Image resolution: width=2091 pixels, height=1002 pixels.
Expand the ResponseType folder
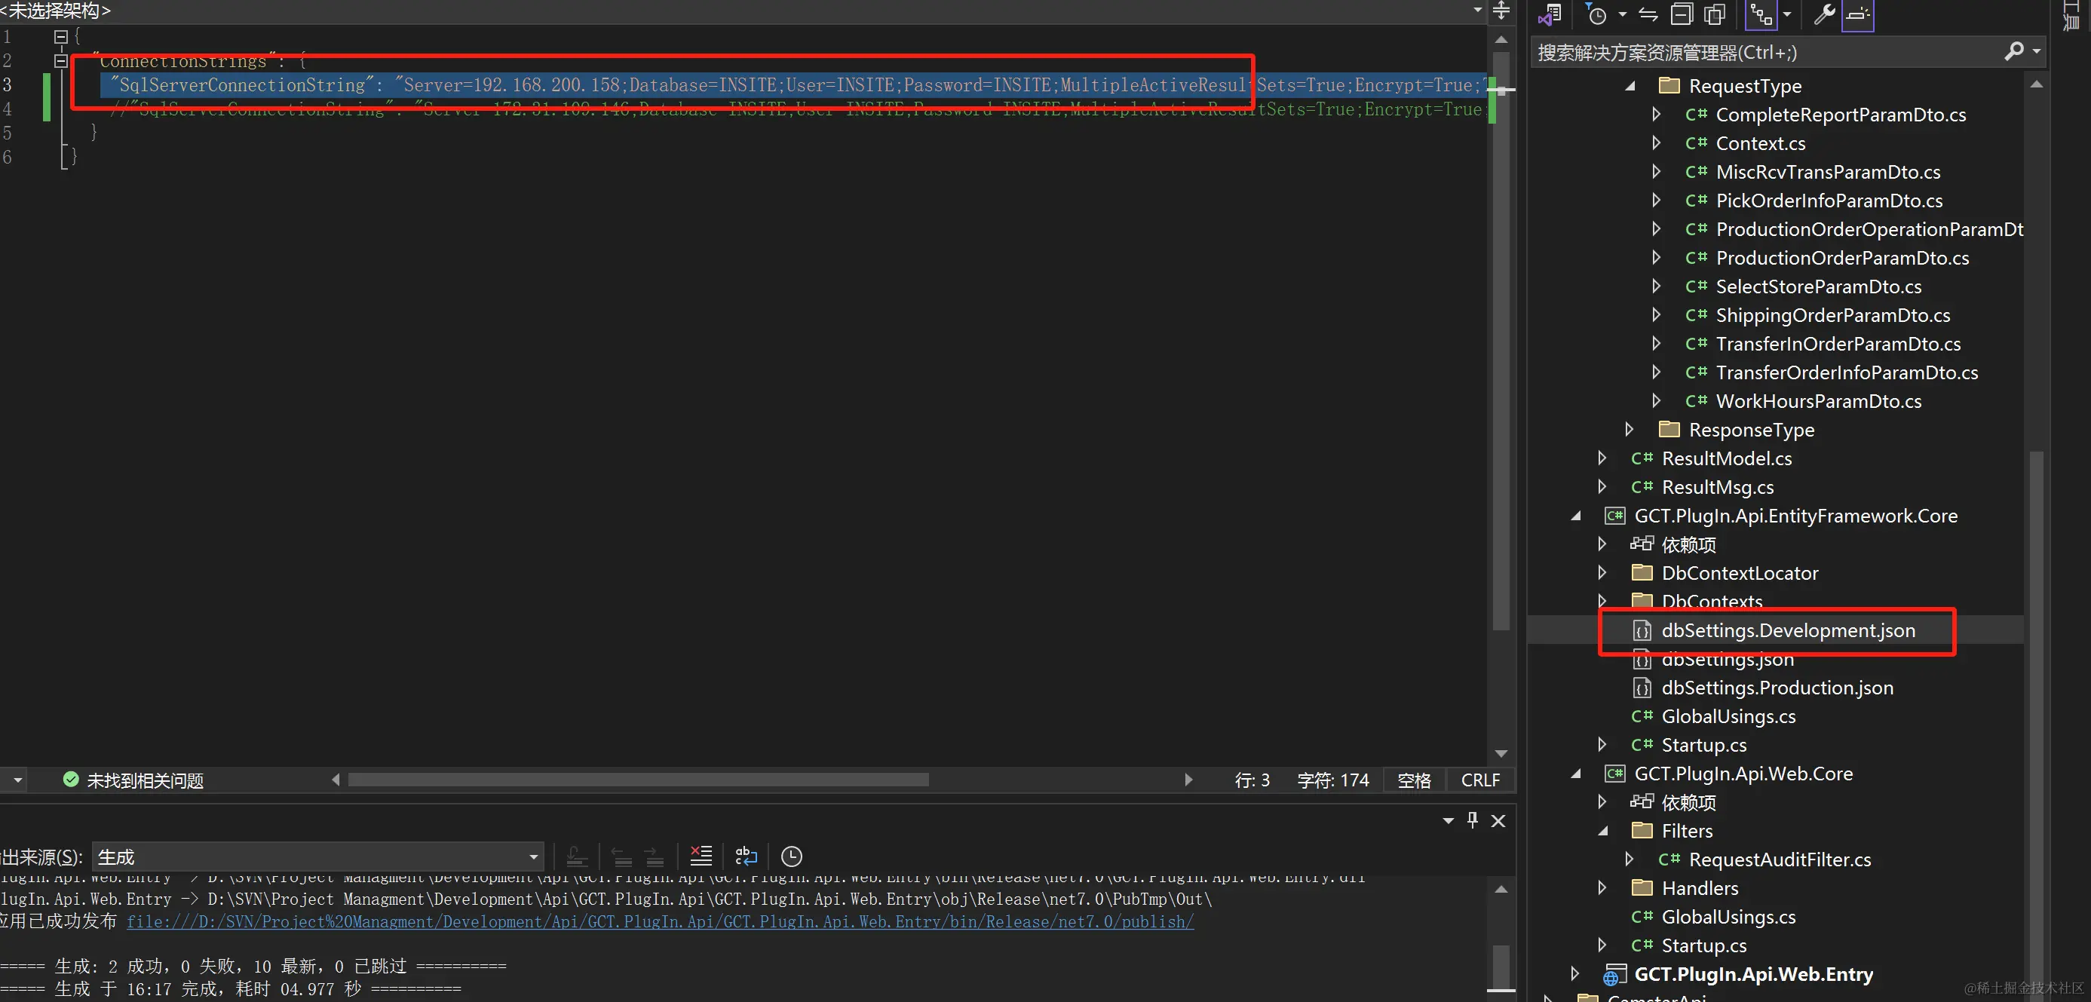point(1629,430)
